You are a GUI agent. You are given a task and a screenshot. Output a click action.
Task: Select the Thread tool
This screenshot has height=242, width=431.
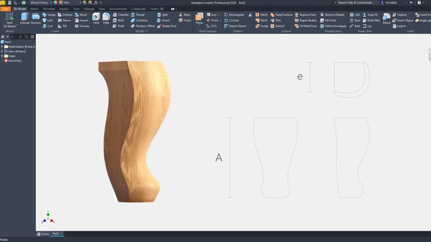click(x=137, y=15)
